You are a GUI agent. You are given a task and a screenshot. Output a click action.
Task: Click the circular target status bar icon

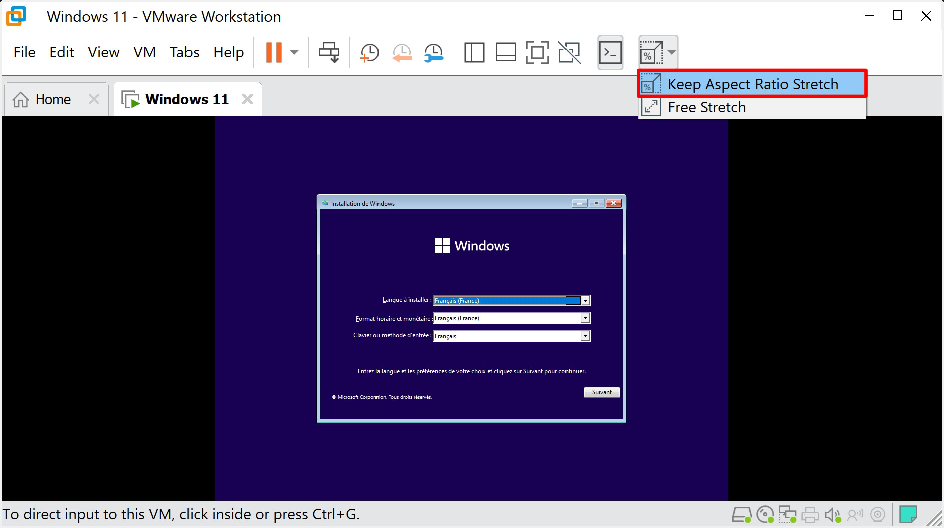pos(878,515)
